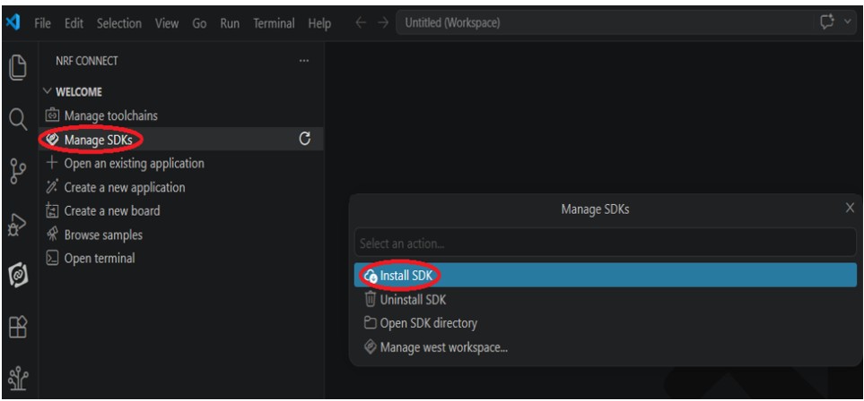Open the Help menu
The image size is (864, 401).
click(319, 23)
